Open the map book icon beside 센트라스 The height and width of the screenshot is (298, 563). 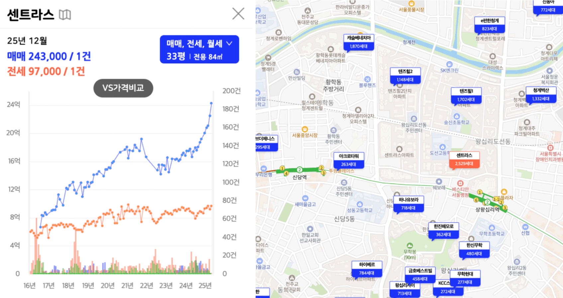coord(65,15)
